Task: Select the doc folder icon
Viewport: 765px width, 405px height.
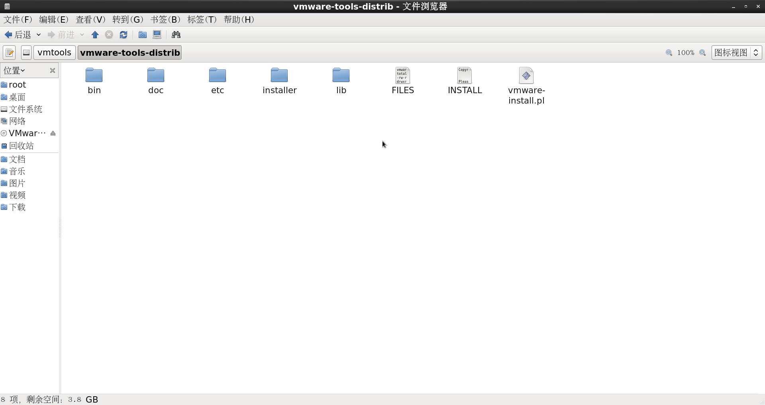Action: 156,75
